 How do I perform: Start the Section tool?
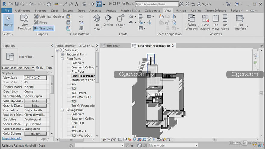(x=108, y=20)
